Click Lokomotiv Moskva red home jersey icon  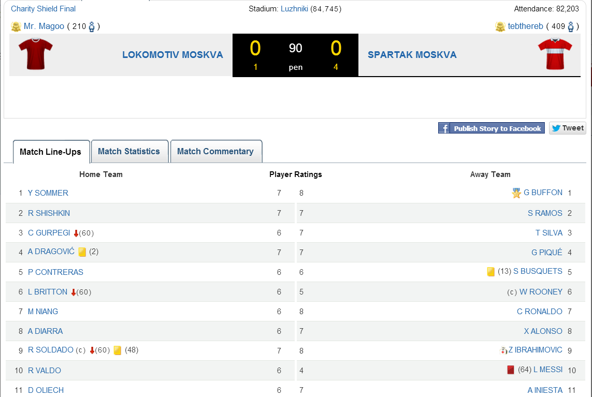pyautogui.click(x=36, y=54)
